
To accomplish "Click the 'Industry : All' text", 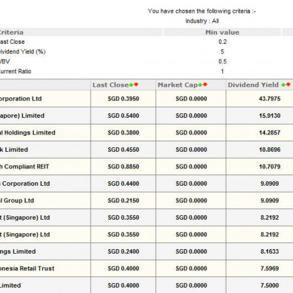I will 202,21.
